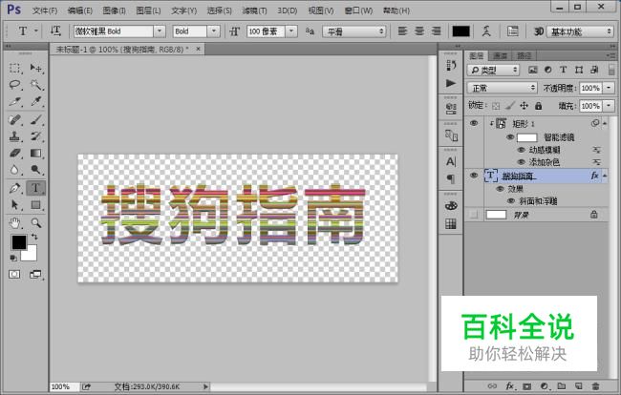Toggle the Character and Paragraph panels

pyautogui.click(x=513, y=31)
